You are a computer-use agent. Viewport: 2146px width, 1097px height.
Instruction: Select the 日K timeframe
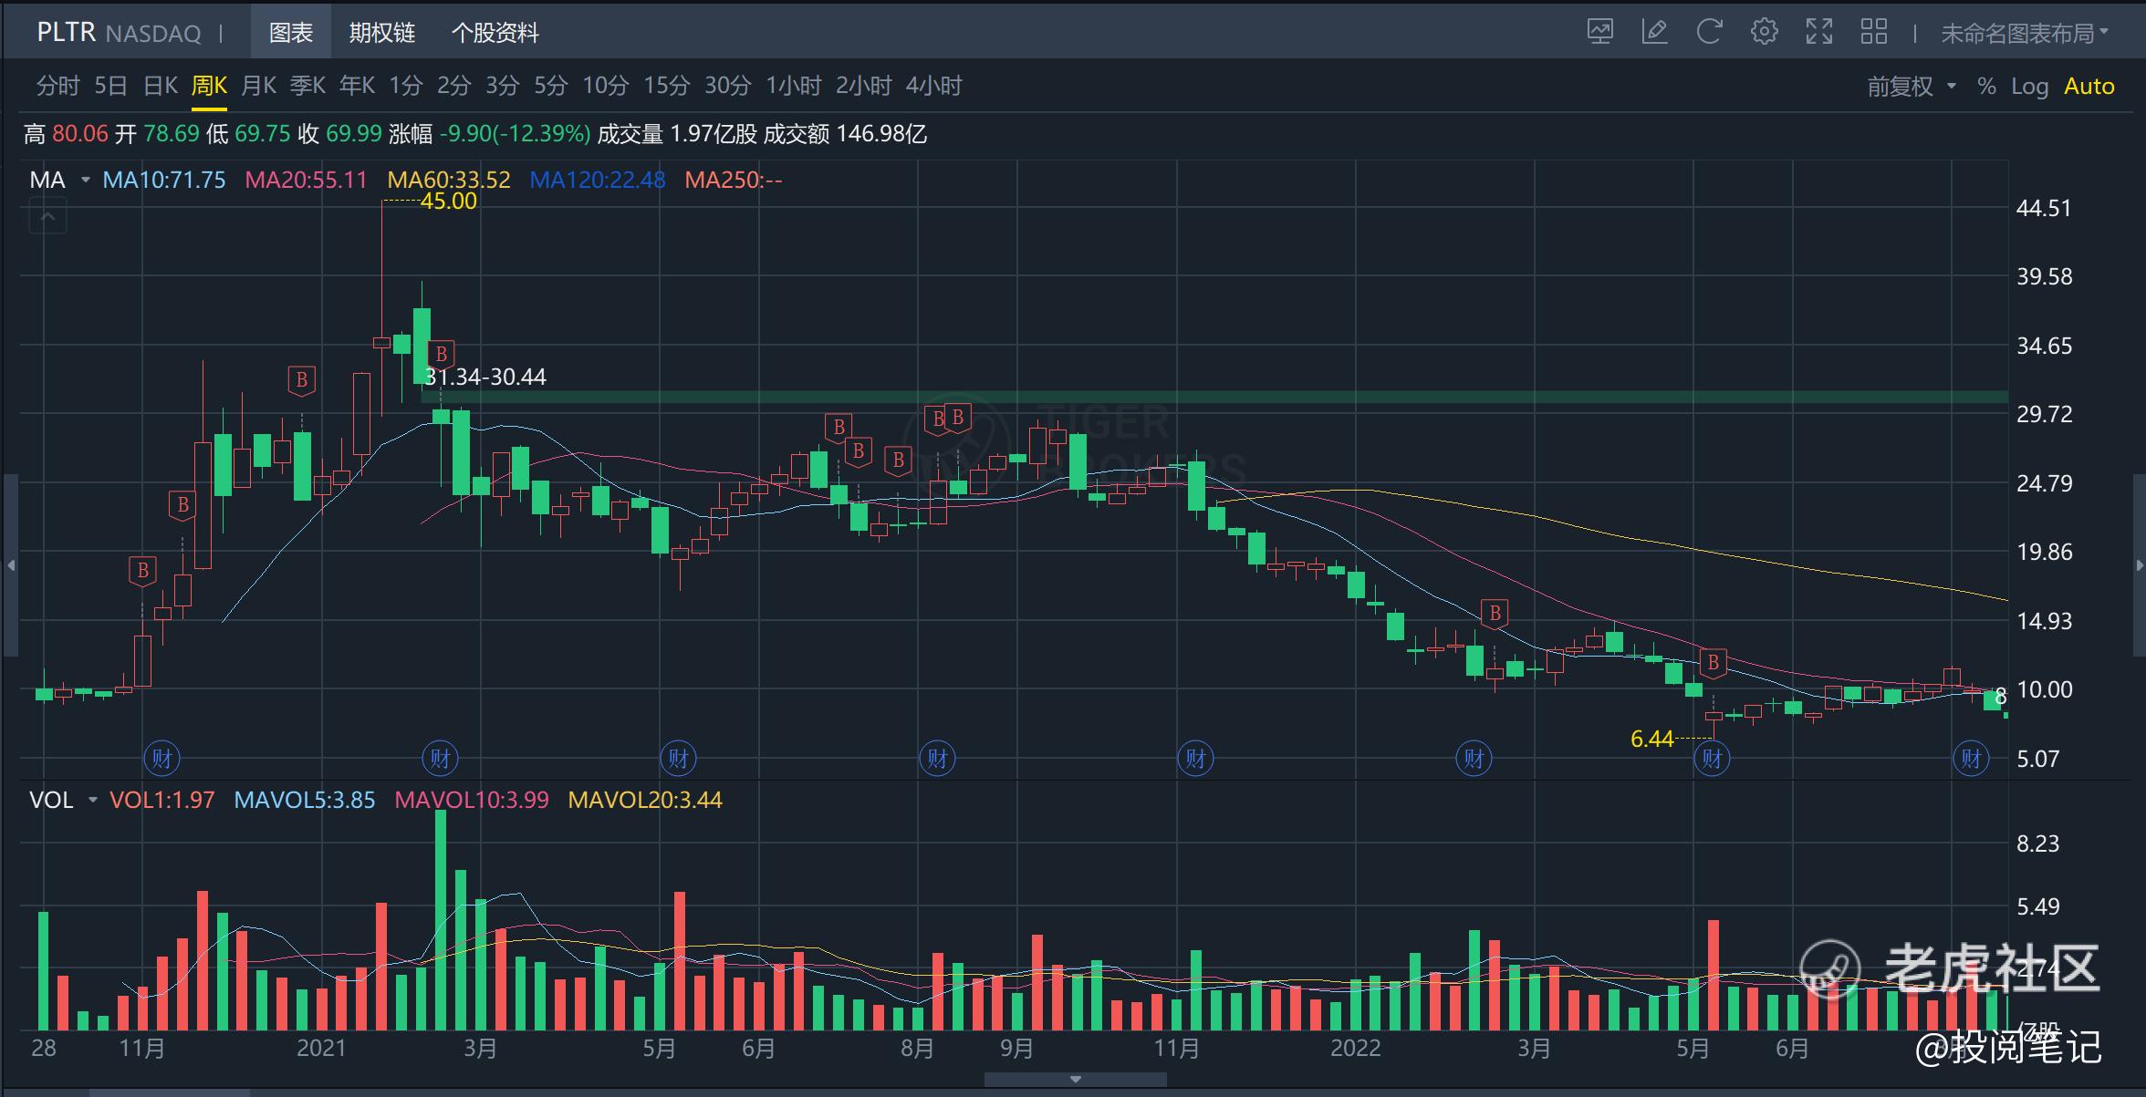point(161,86)
